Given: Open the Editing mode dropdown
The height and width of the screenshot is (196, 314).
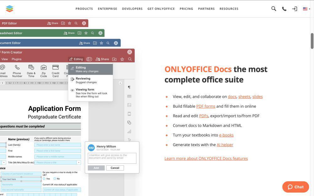Looking at the screenshot, I should pyautogui.click(x=76, y=59).
